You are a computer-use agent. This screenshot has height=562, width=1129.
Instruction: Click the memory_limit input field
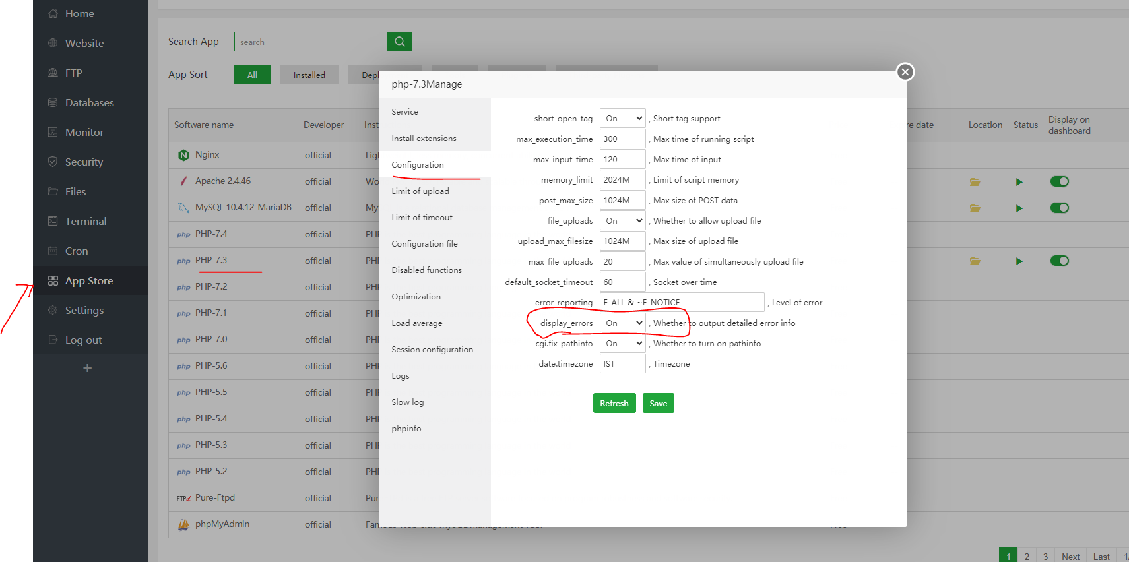click(x=622, y=180)
